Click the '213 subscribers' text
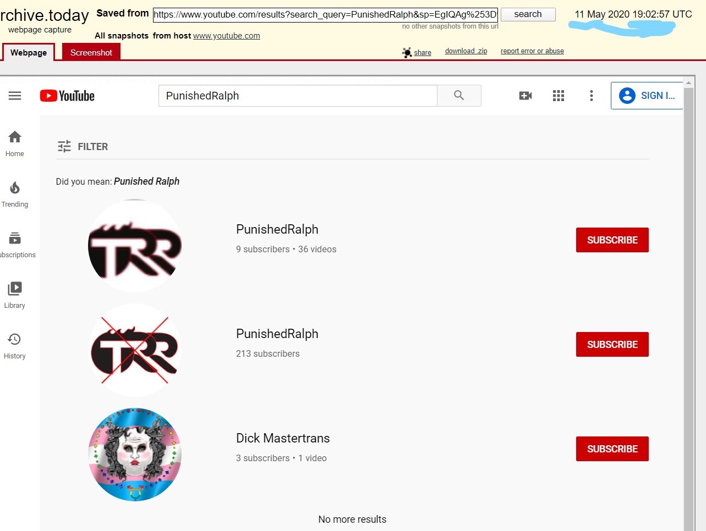 click(268, 353)
